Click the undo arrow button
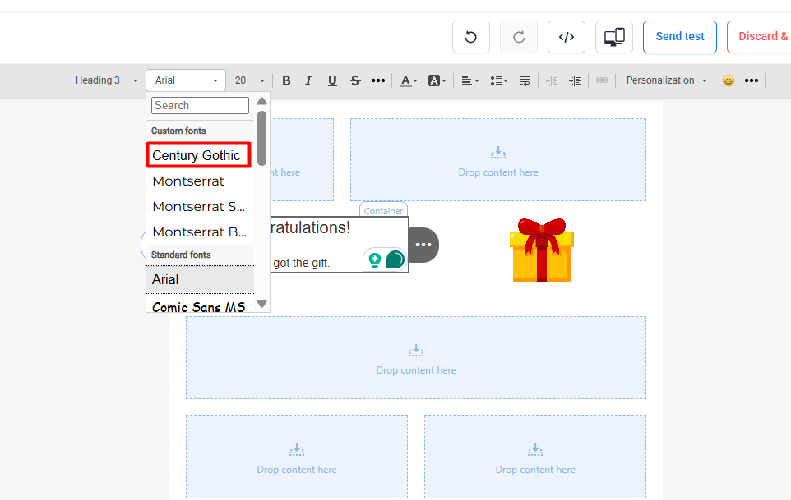791x500 pixels. (470, 37)
